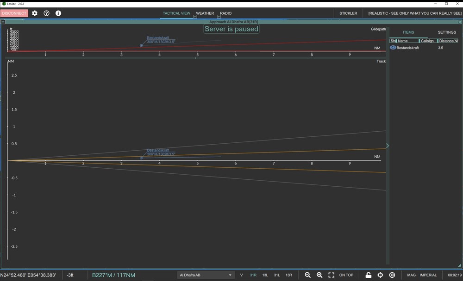Open the settings gear icon
The width and height of the screenshot is (463, 281).
[35, 13]
